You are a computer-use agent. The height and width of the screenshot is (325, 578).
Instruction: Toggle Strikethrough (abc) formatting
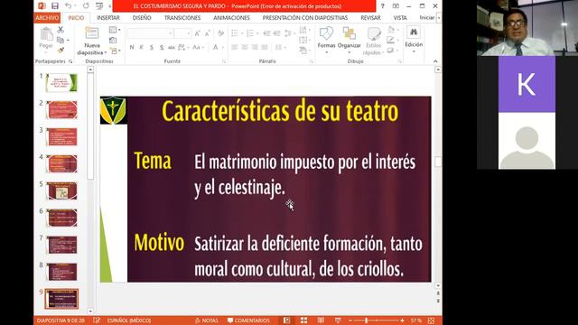172,47
